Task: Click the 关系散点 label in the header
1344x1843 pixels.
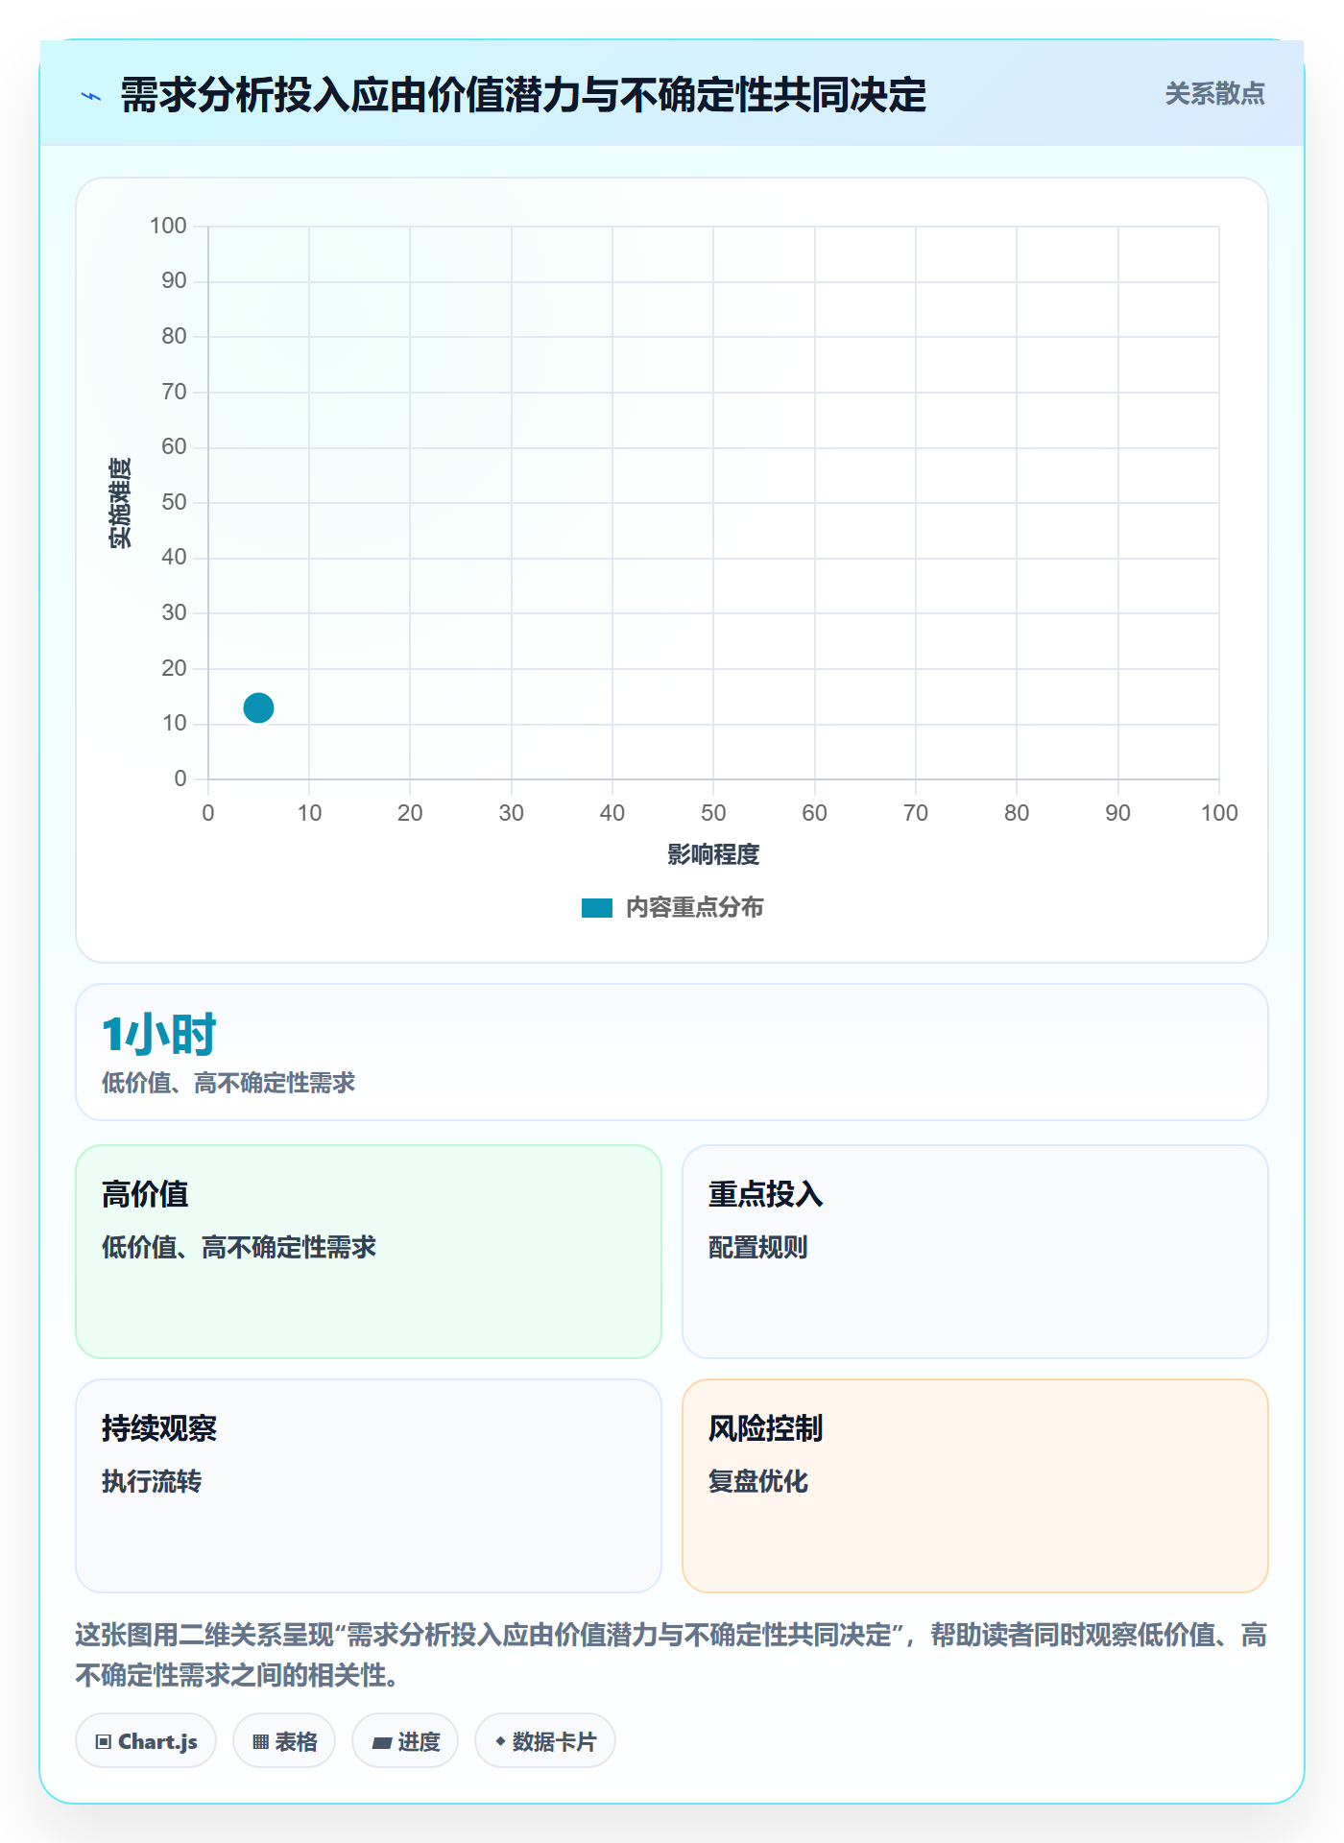Action: [x=1214, y=94]
